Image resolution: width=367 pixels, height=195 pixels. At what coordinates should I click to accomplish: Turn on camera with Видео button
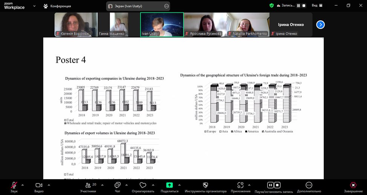click(x=39, y=187)
